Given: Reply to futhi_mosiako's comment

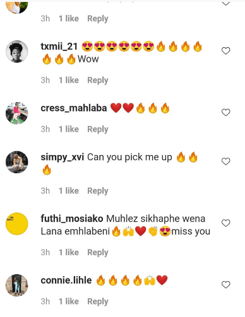Looking at the screenshot, I should (98, 253).
